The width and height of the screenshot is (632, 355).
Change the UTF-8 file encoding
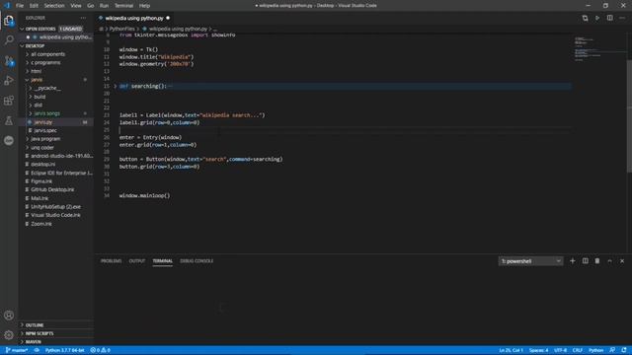560,350
